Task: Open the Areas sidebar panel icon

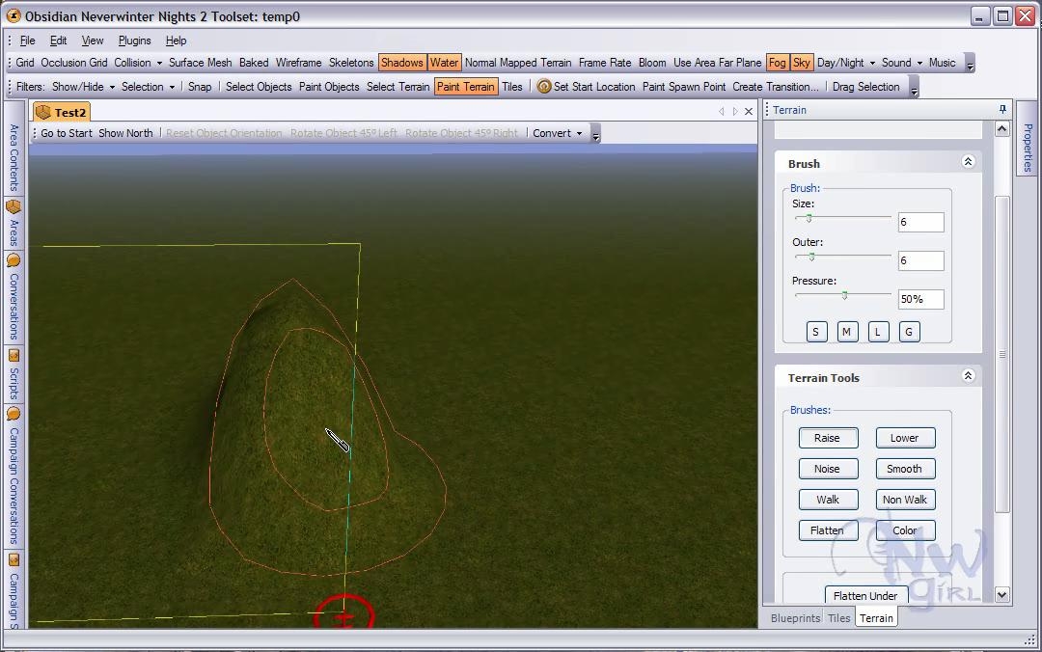Action: (14, 207)
